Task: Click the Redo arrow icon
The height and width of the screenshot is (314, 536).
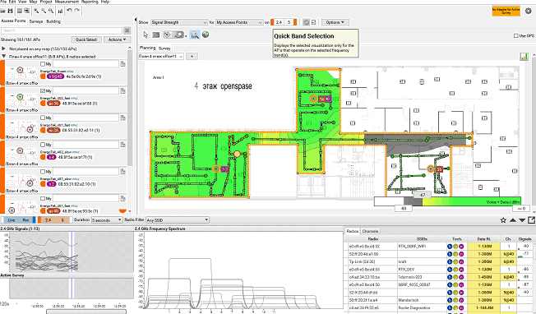Action: point(77,11)
